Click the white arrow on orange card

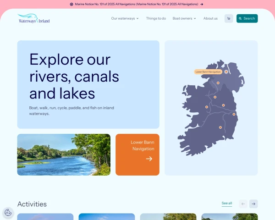pyautogui.click(x=149, y=159)
